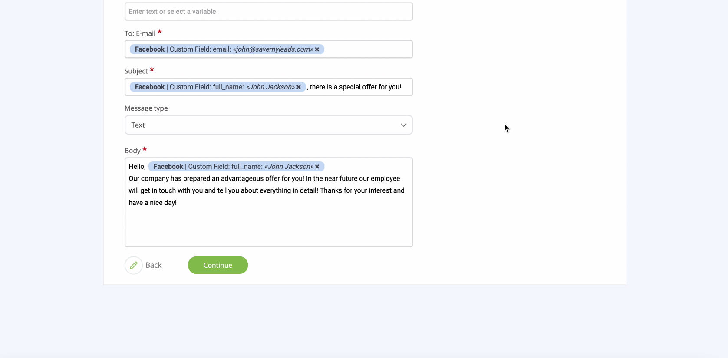Click the pencil icon beside Back
Viewport: 728px width, 358px height.
(x=134, y=265)
